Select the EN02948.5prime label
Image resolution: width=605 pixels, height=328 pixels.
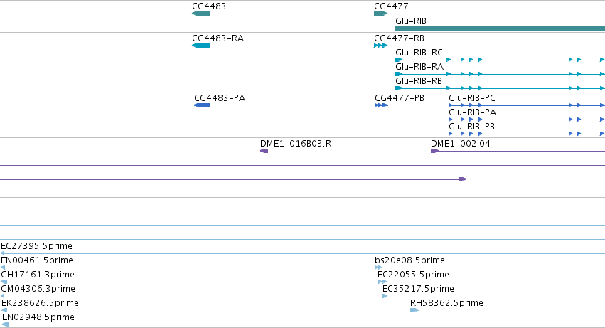point(38,317)
